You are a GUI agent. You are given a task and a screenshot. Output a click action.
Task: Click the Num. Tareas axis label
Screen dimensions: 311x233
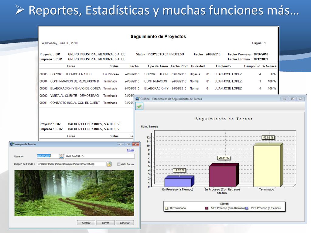[x=149, y=127]
